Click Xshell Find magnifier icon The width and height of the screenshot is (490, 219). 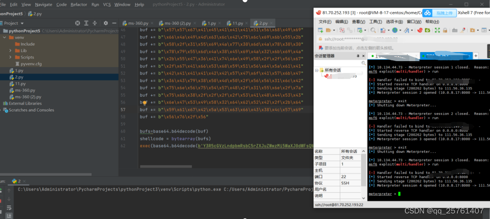click(373, 30)
